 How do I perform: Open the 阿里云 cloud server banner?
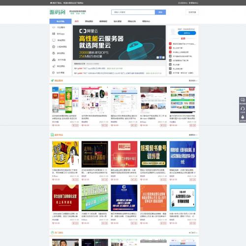[119, 43]
